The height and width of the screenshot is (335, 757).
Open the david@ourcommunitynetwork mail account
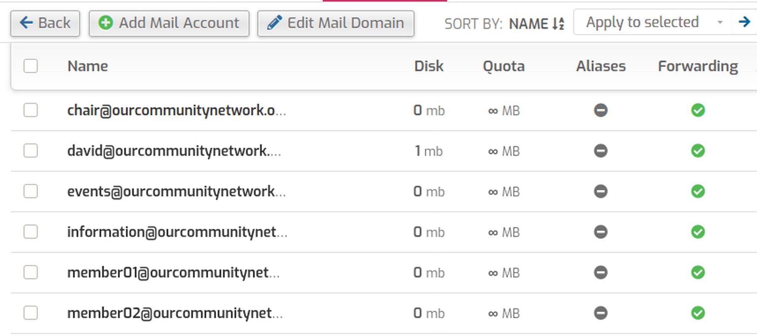(x=174, y=151)
